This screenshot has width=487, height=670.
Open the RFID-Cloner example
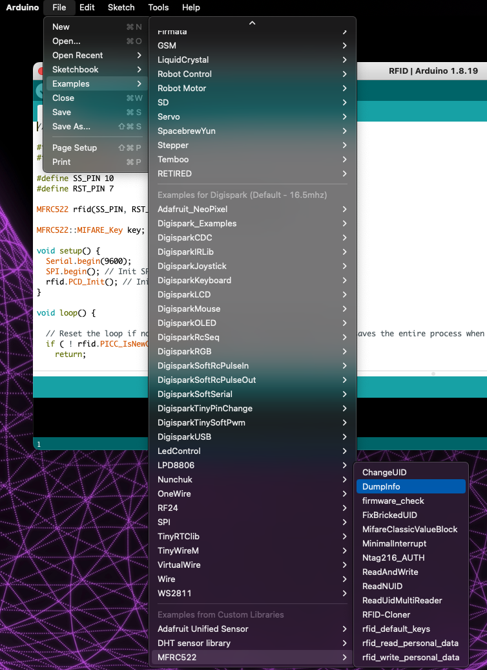[411, 614]
